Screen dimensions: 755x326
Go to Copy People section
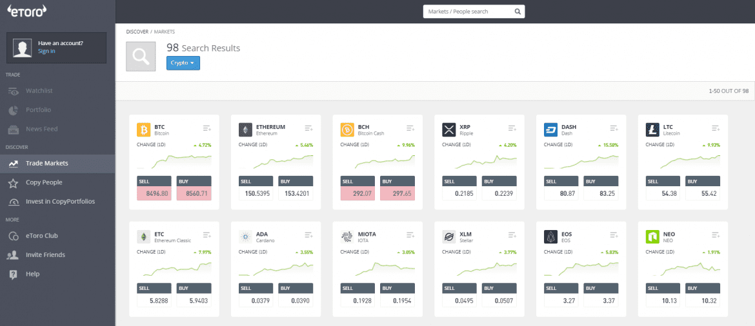[x=44, y=183]
